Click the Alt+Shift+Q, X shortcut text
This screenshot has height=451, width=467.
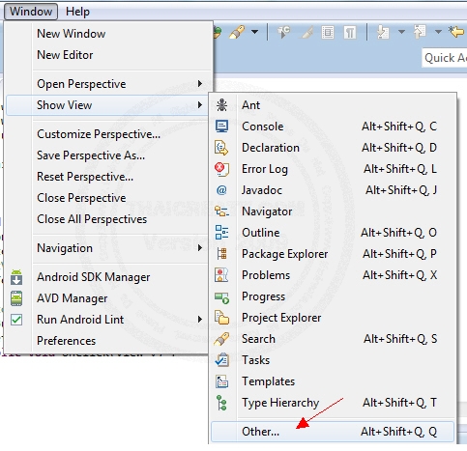tap(399, 275)
